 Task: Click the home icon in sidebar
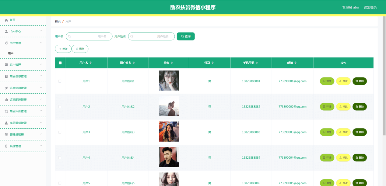click(x=6, y=20)
